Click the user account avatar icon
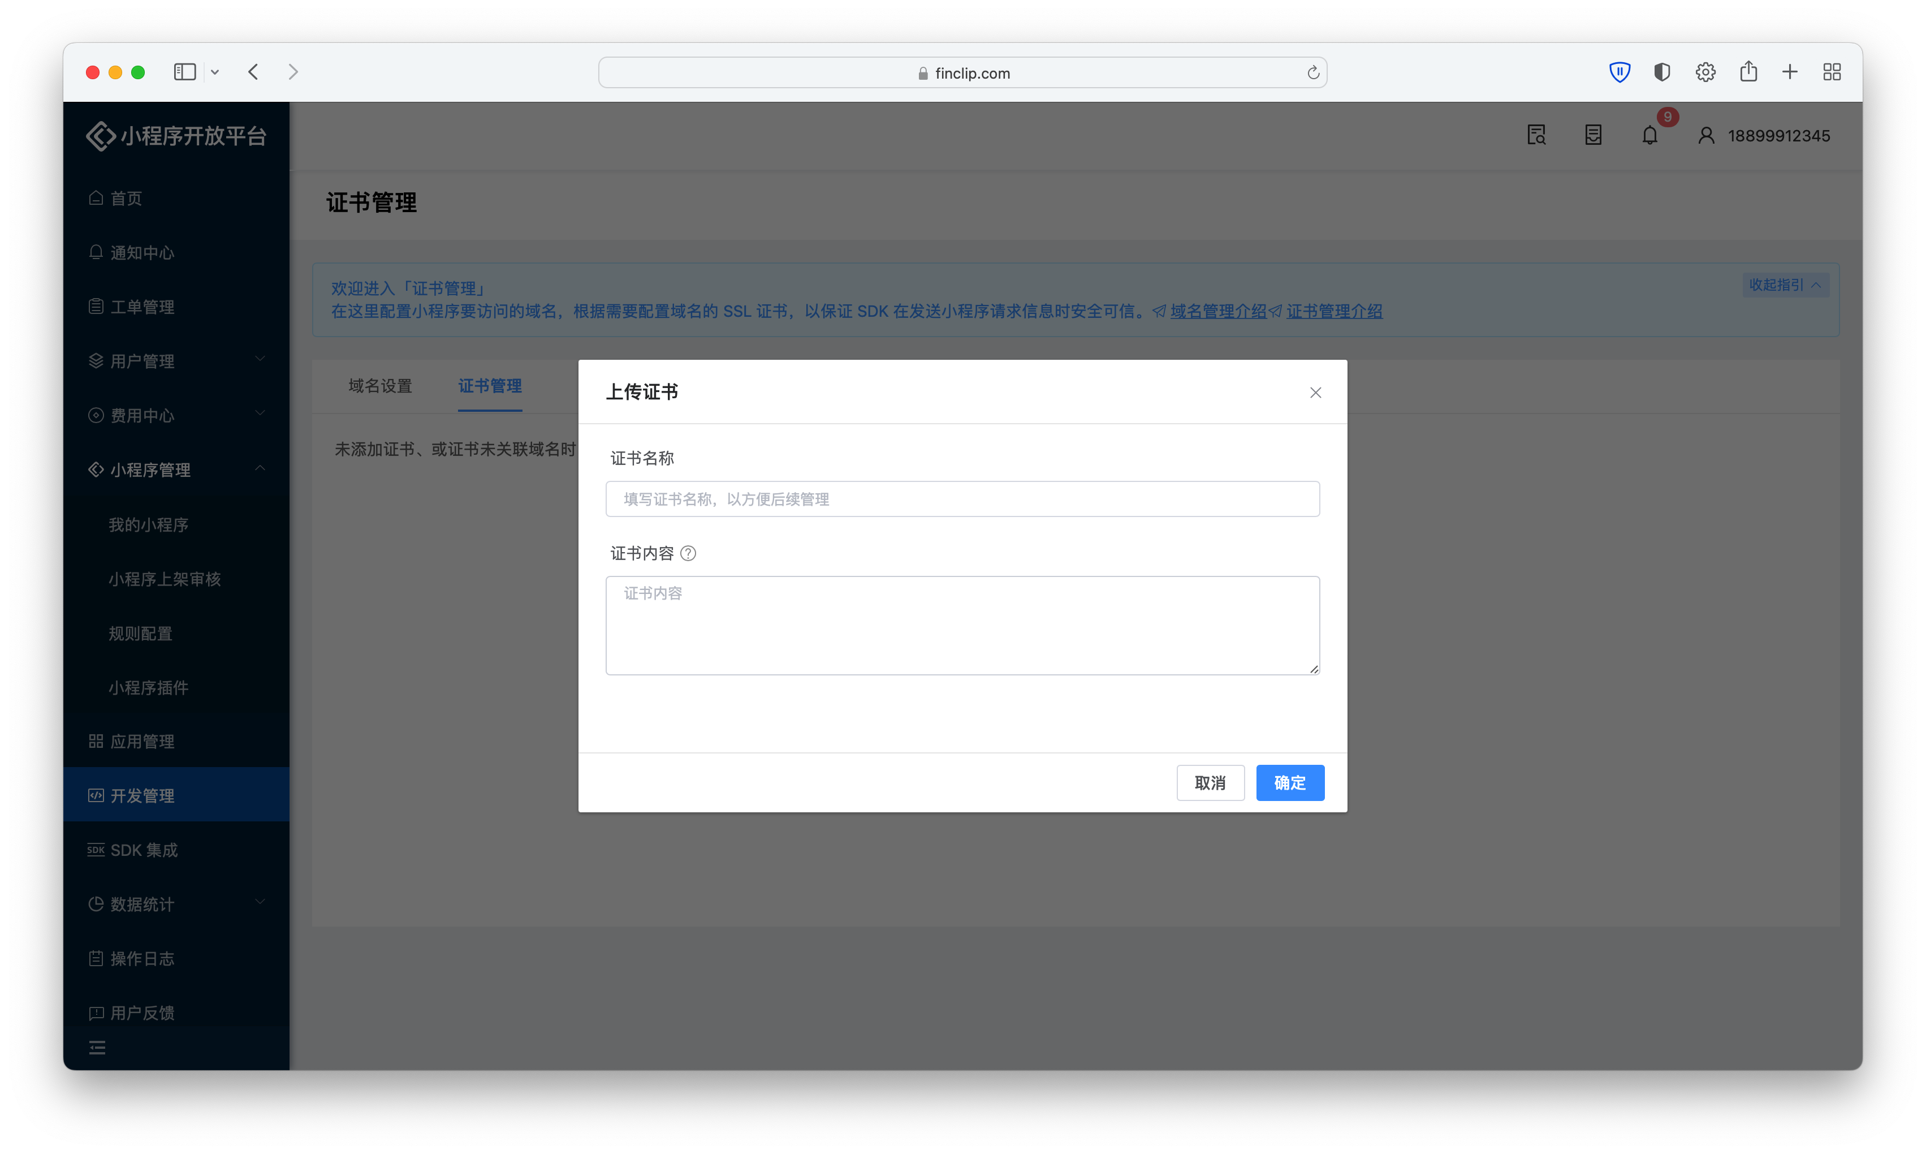This screenshot has width=1926, height=1154. click(1706, 135)
